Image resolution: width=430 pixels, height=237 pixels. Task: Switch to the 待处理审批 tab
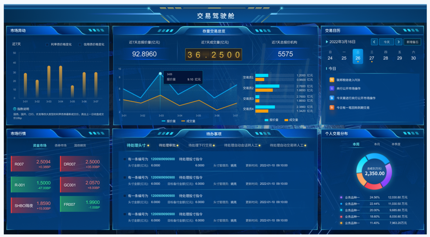click(x=167, y=145)
